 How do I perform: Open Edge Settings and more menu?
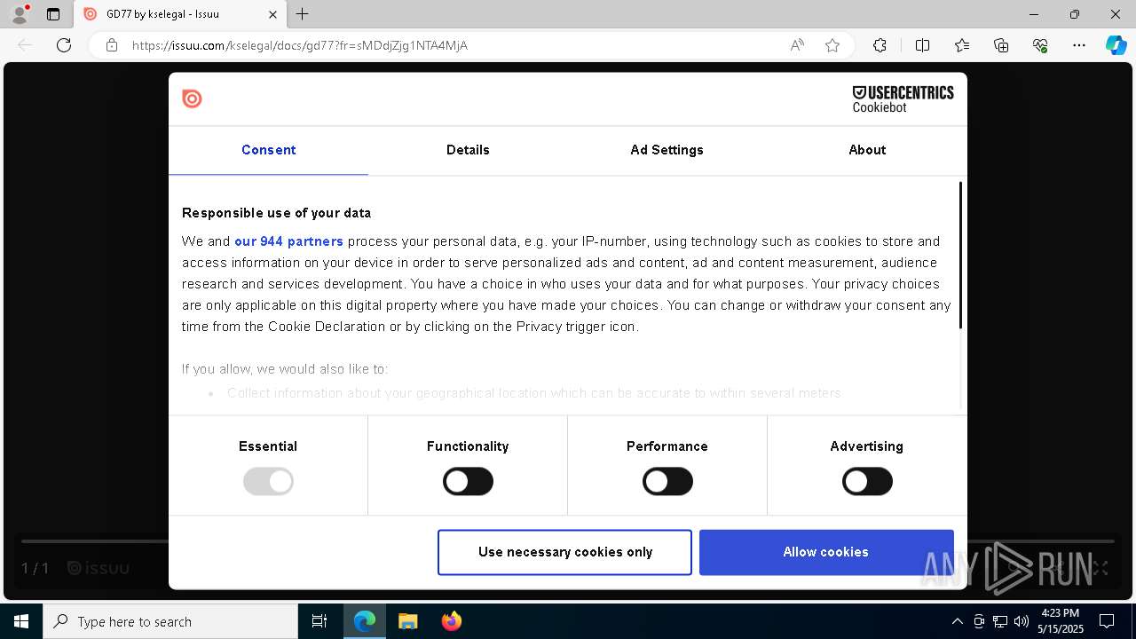point(1079,45)
